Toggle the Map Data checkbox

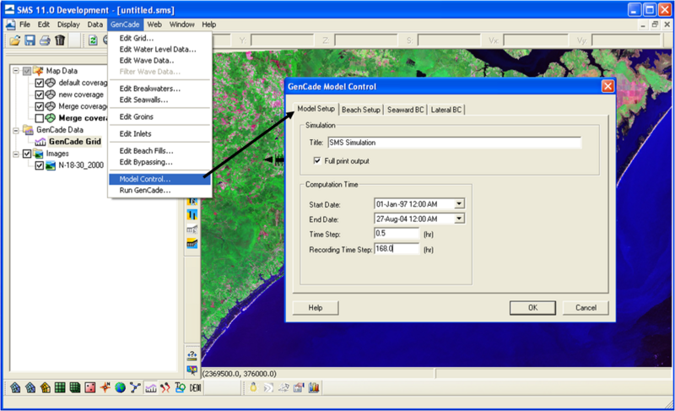[x=27, y=71]
